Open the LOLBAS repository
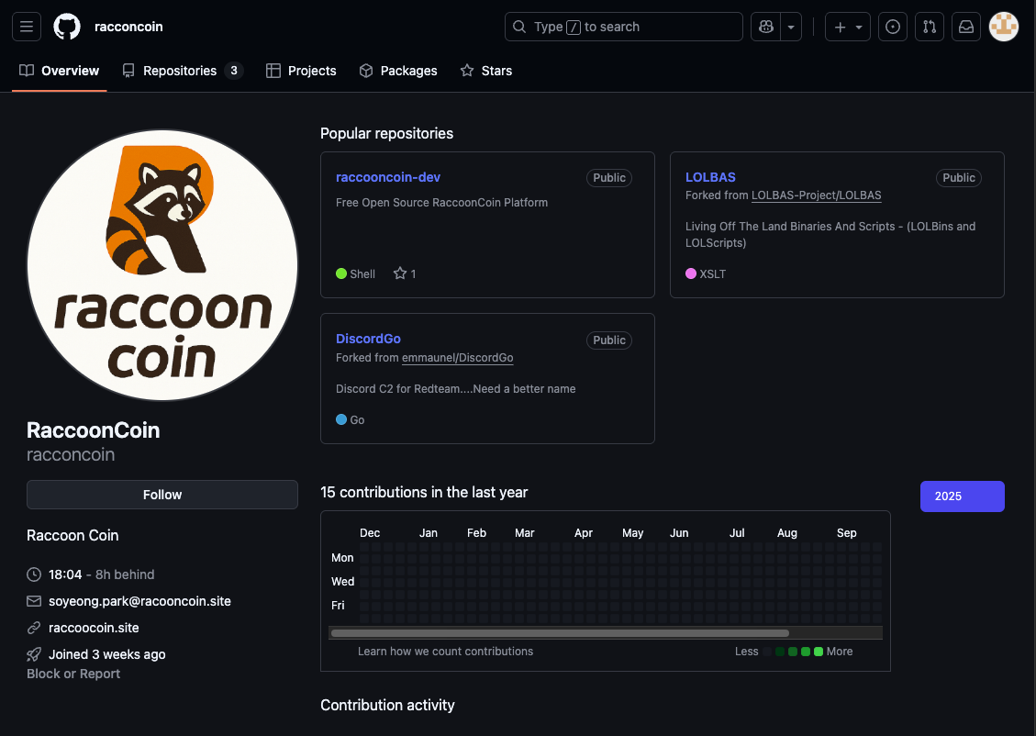Image resolution: width=1036 pixels, height=736 pixels. (x=710, y=177)
